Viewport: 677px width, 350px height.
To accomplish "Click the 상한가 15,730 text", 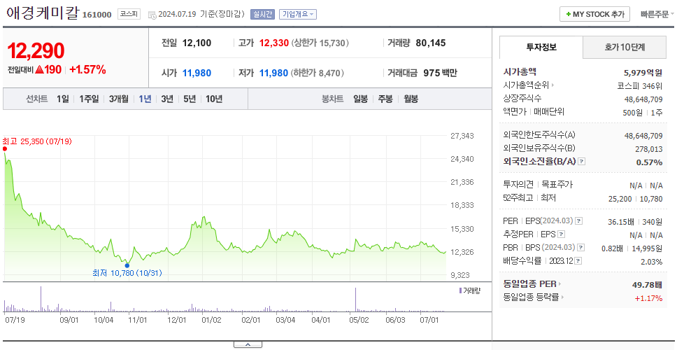I will click(320, 43).
